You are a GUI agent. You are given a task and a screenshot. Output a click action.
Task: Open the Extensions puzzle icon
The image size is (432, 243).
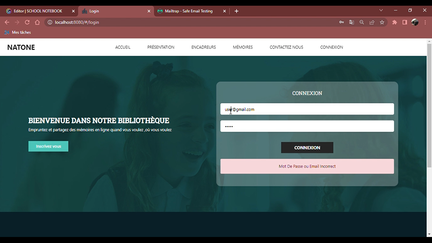(x=394, y=22)
